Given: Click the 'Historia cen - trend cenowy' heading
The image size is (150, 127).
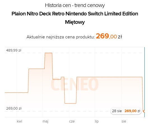Looking at the screenshot, I should point(75,5).
